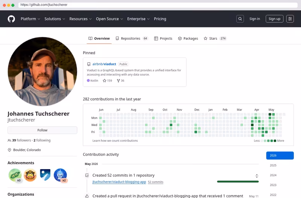Image resolution: width=301 pixels, height=198 pixels.
Task: Click the Projects table icon
Action: pos(156,39)
